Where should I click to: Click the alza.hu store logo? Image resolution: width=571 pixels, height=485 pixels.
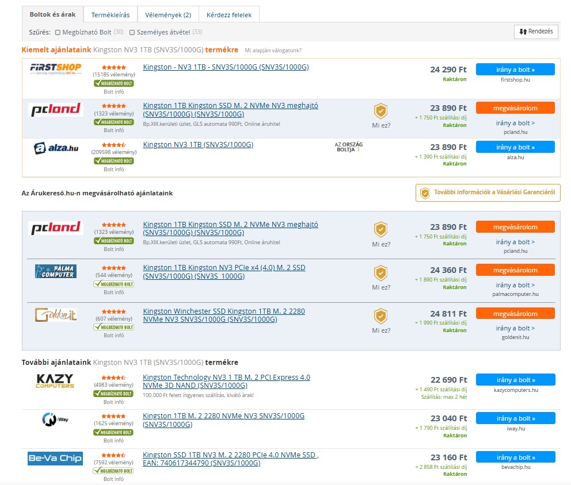56,148
